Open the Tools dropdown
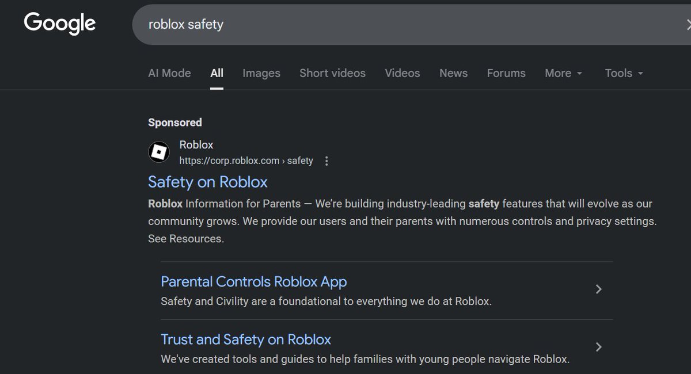Image resolution: width=691 pixels, height=374 pixels. click(624, 73)
